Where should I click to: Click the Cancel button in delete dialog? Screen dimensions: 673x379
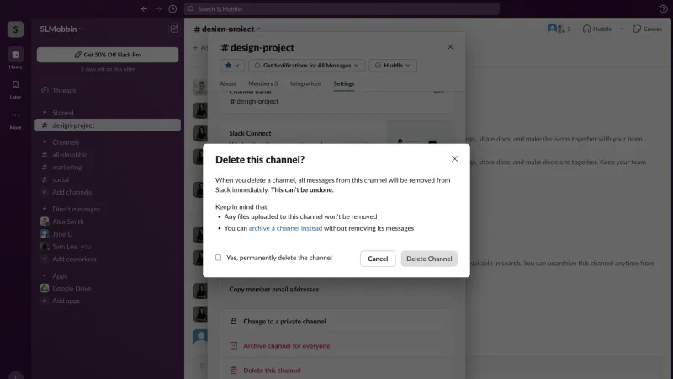378,259
